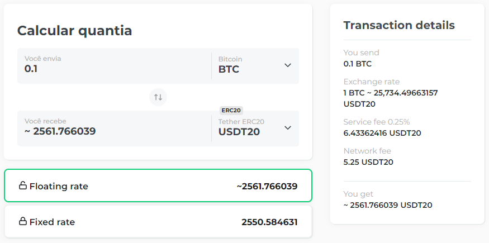The width and height of the screenshot is (489, 243).
Task: Click the open lock icon beside Floating rate
Action: [23, 185]
